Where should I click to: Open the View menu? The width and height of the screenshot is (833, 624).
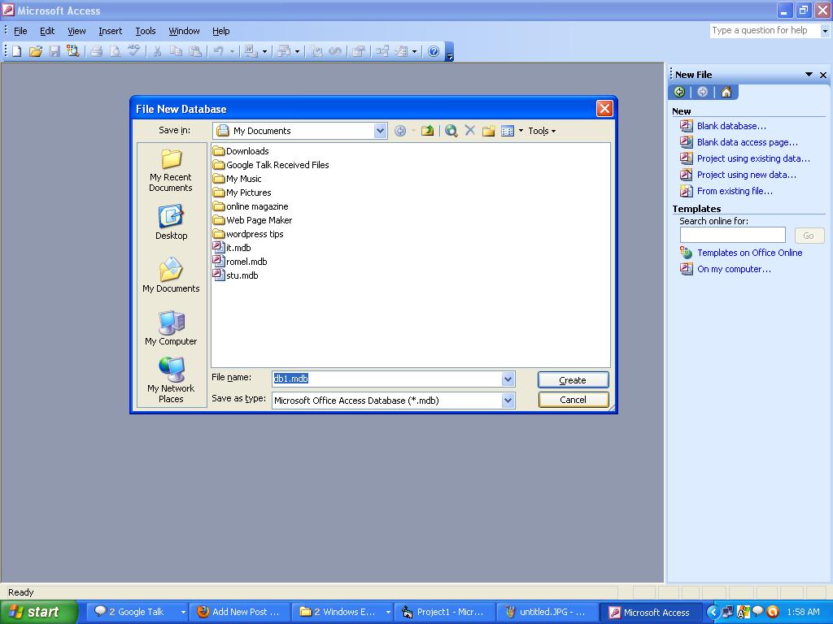(x=76, y=31)
